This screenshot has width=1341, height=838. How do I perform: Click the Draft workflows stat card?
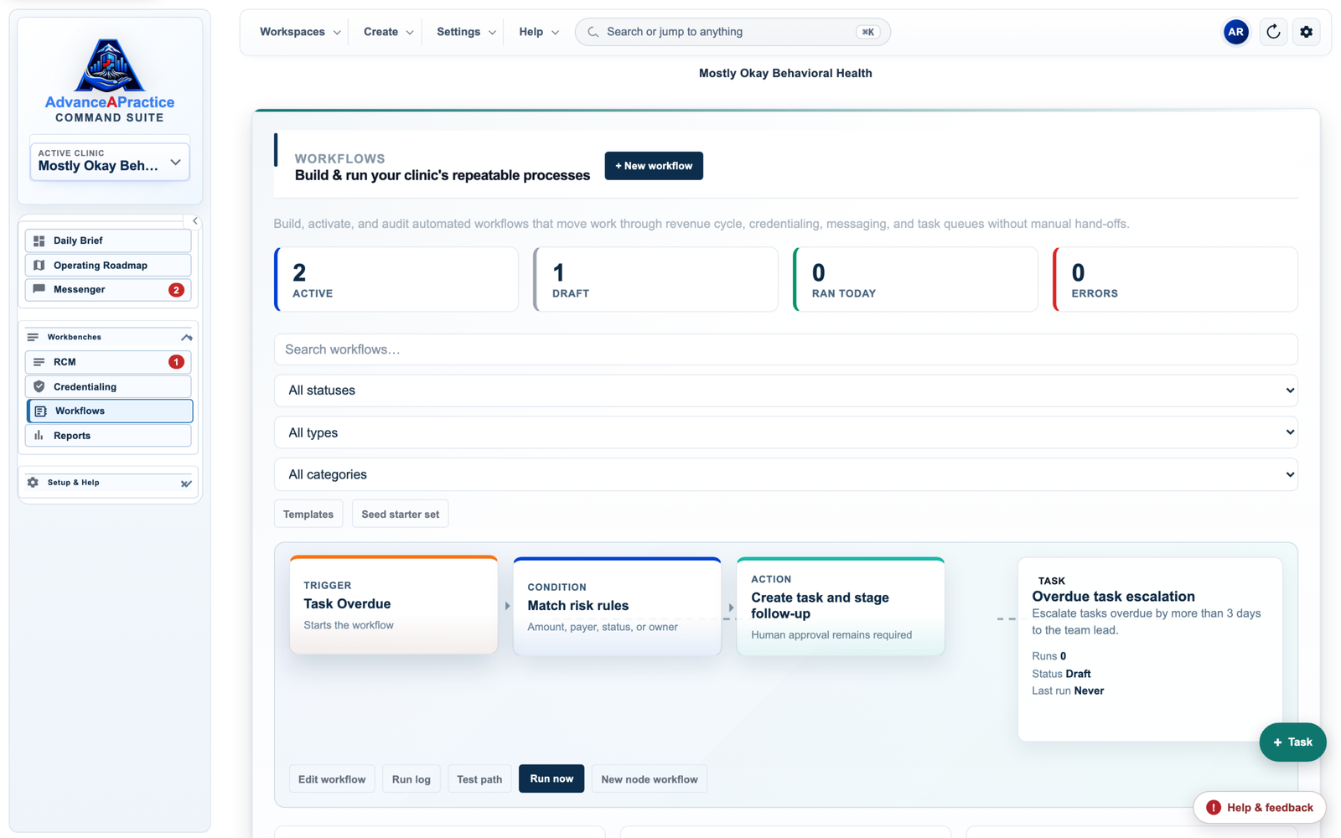(656, 280)
